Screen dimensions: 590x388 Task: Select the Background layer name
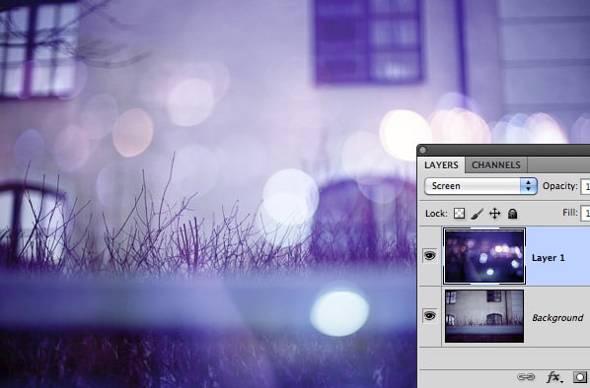coord(557,318)
